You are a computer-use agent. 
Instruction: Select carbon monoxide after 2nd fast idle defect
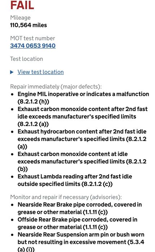pos(83,116)
